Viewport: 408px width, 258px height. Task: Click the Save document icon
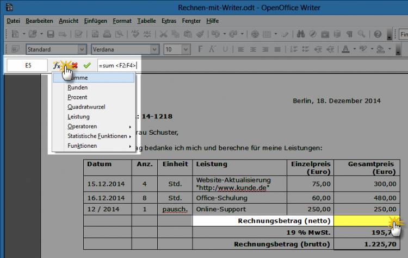[50, 34]
